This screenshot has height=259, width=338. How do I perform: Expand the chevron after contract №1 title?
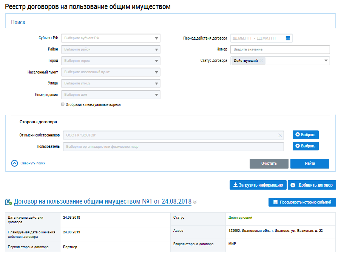(x=195, y=202)
